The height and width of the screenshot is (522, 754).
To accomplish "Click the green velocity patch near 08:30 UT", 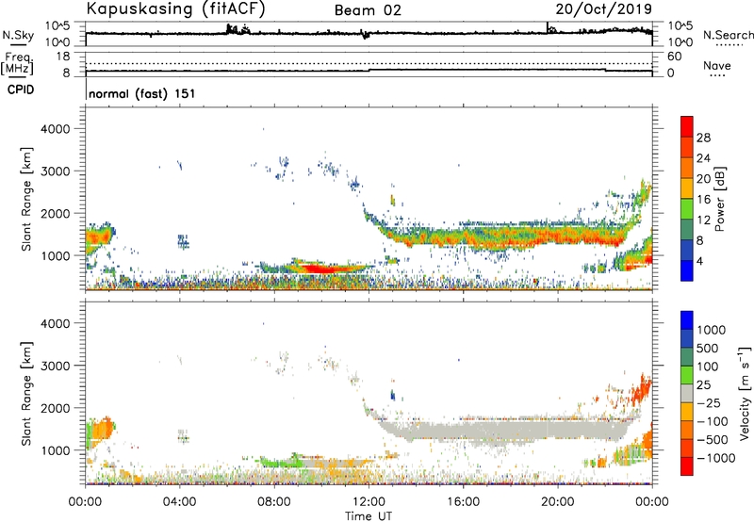I will pos(281,464).
